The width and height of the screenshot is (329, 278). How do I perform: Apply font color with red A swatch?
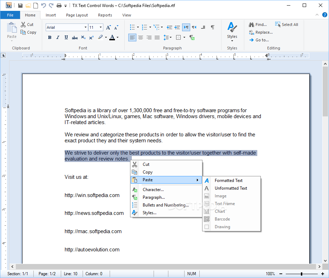(112, 38)
